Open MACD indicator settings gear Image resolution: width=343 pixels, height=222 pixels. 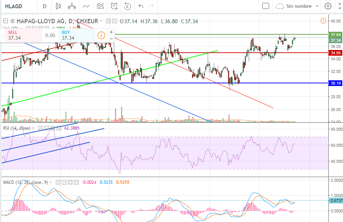tap(64, 182)
